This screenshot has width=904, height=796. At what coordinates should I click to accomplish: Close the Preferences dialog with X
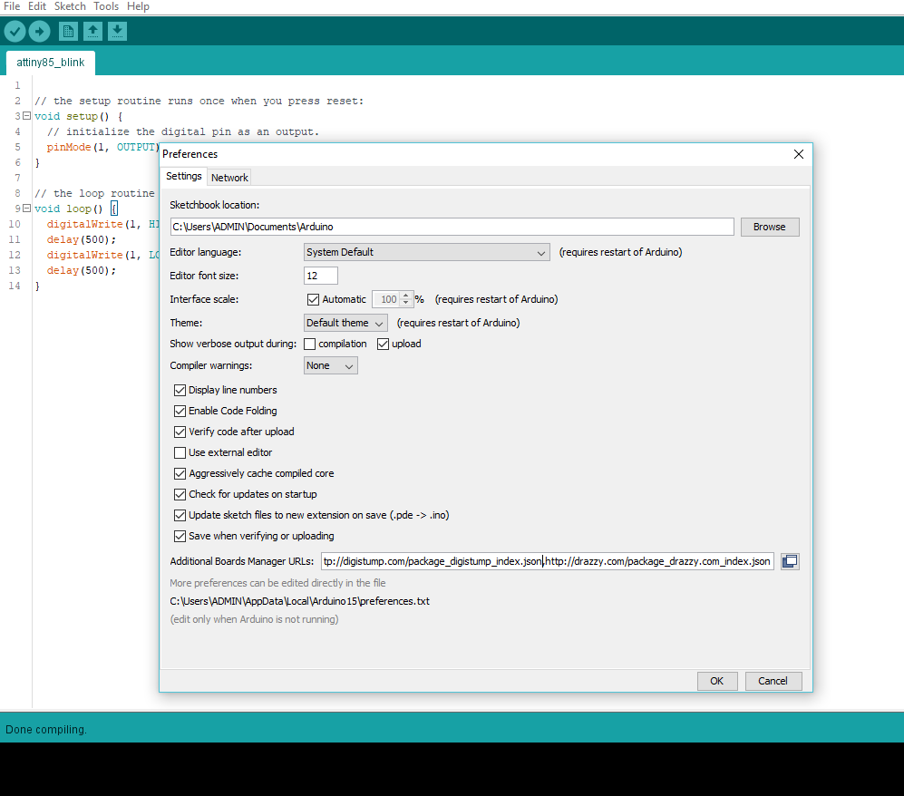pos(799,154)
